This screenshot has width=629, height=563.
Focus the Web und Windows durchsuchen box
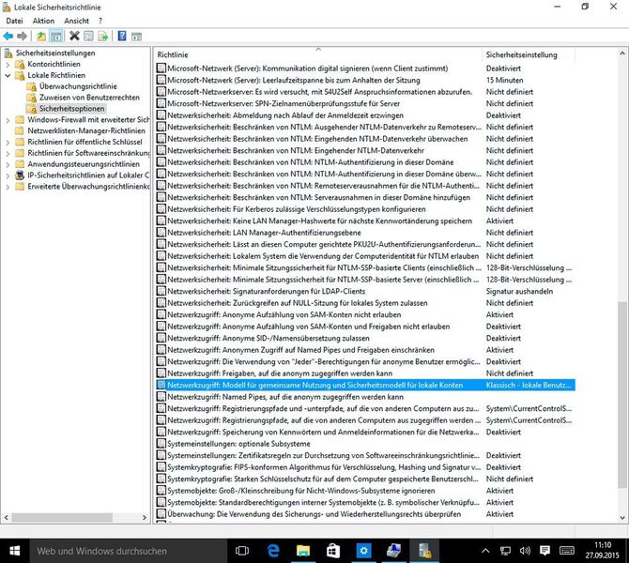click(x=129, y=551)
